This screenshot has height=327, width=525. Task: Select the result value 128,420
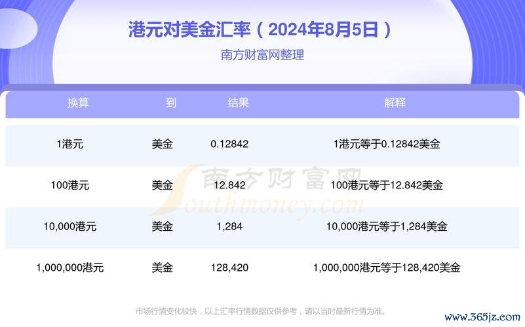pyautogui.click(x=229, y=268)
